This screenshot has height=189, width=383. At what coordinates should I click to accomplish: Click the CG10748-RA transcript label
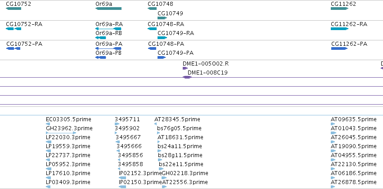[166, 24]
